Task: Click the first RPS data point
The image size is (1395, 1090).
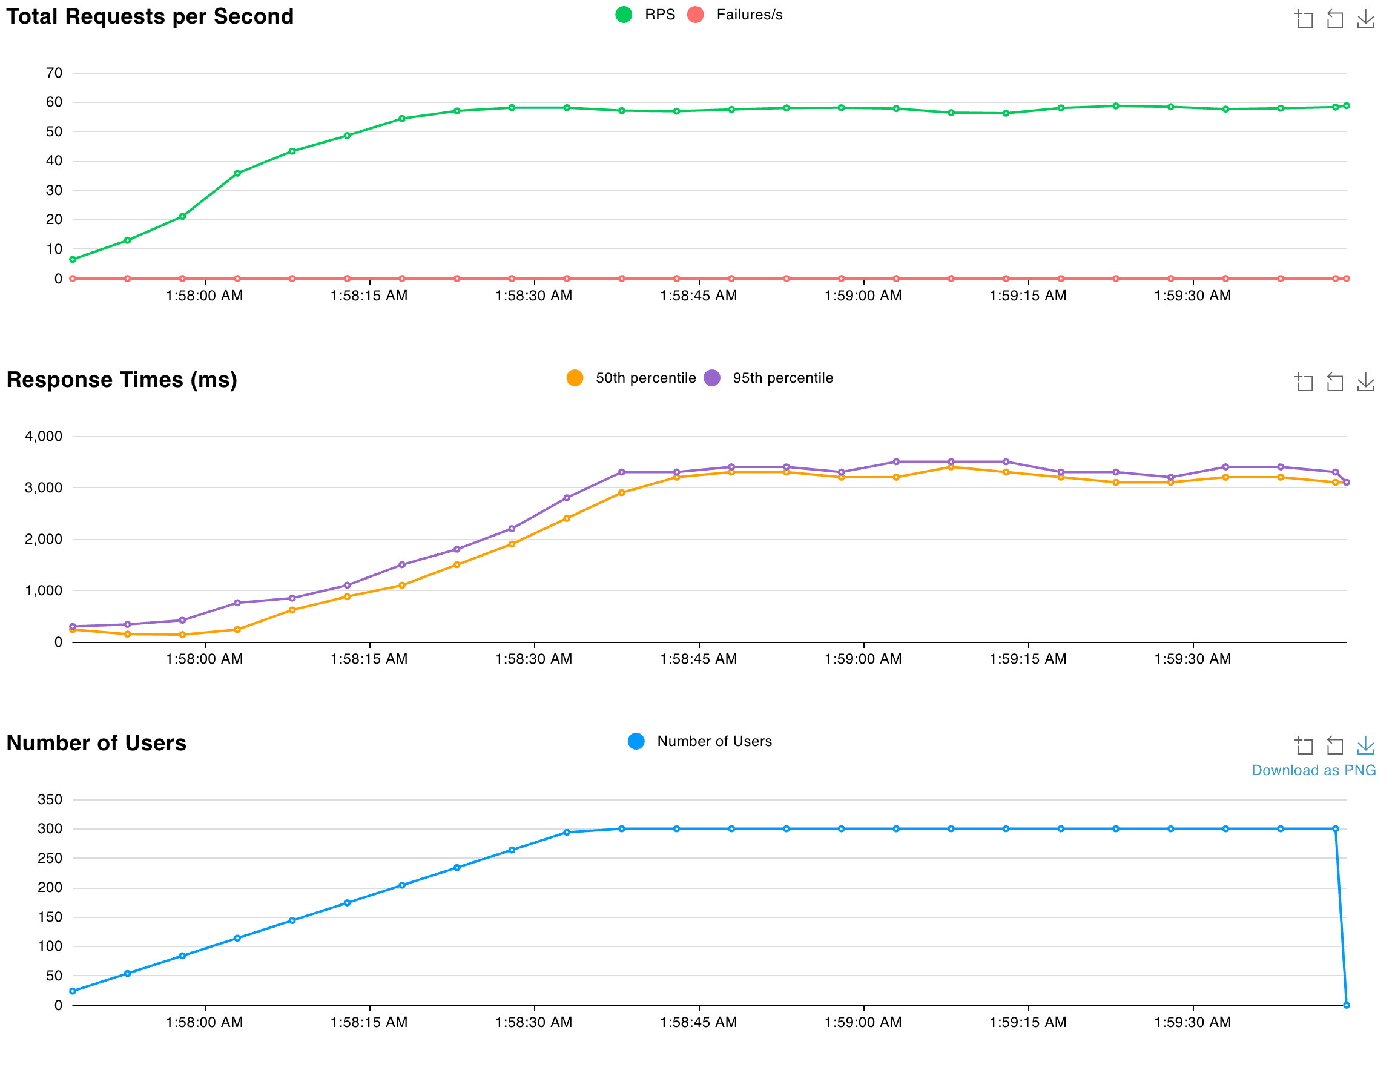Action: click(73, 259)
